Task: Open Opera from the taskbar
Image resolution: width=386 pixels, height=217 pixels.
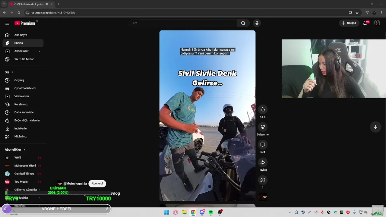Action: [x=176, y=212]
